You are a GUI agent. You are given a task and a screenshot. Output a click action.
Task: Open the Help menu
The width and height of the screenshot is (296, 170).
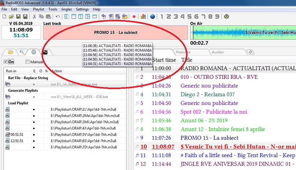[x=96, y=9]
